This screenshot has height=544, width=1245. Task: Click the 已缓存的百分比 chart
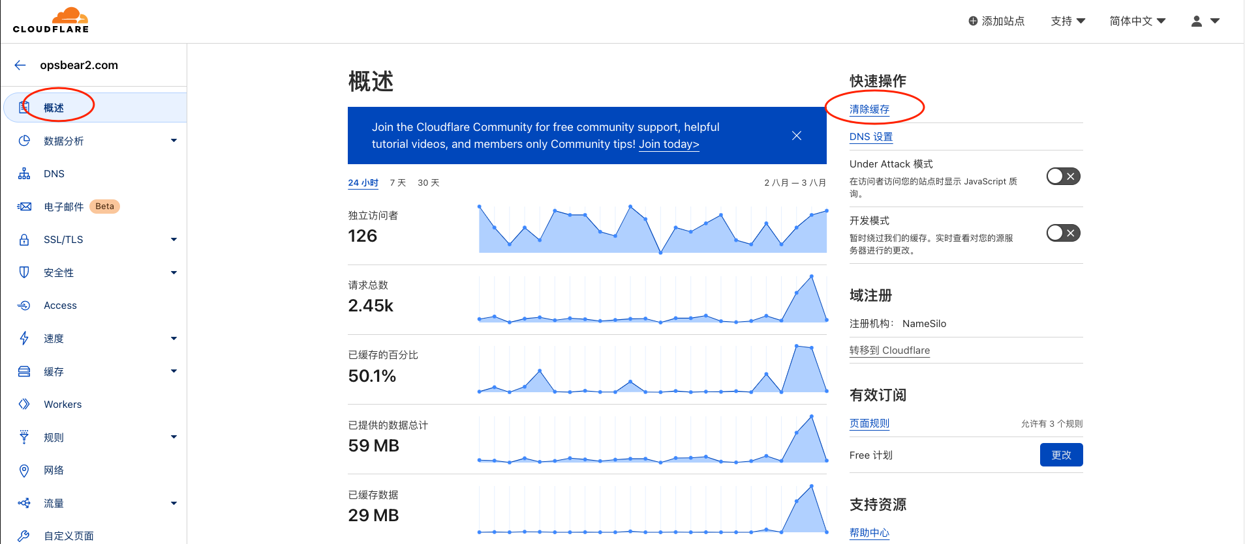[653, 368]
